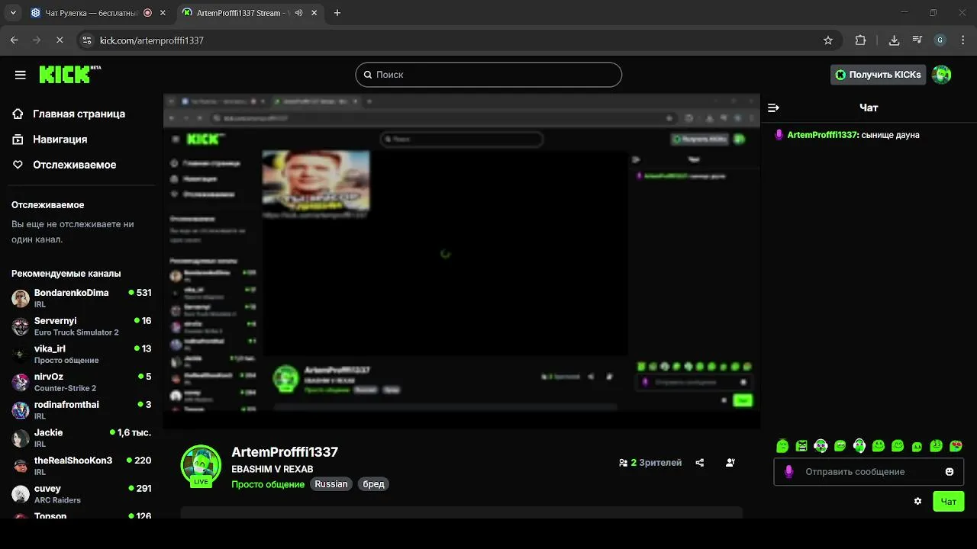The width and height of the screenshot is (977, 549).
Task: Click the KICK beta logo
Action: [69, 74]
